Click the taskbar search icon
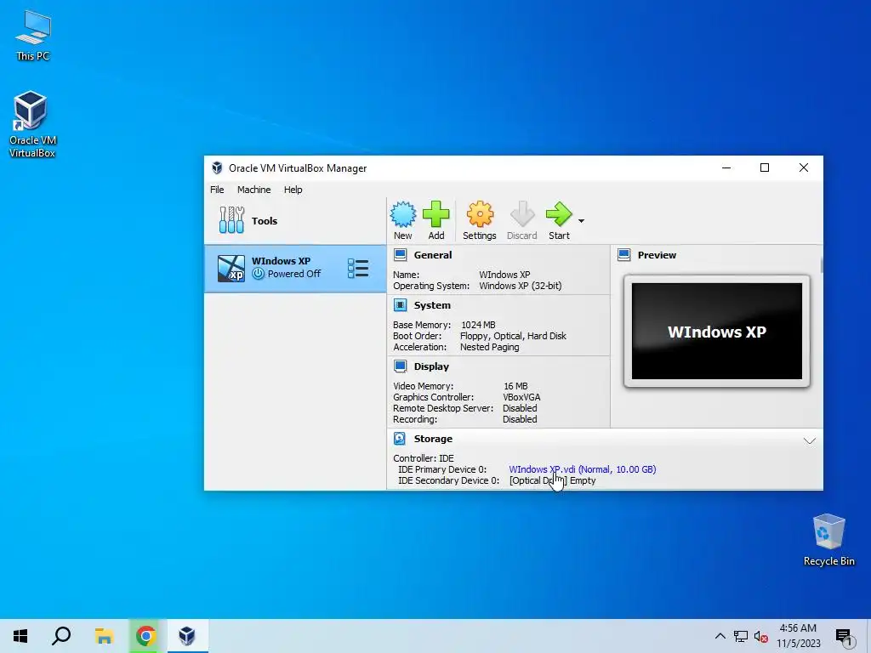Viewport: 871px width, 653px height. coord(61,636)
